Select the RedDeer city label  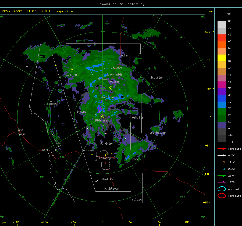114,81
